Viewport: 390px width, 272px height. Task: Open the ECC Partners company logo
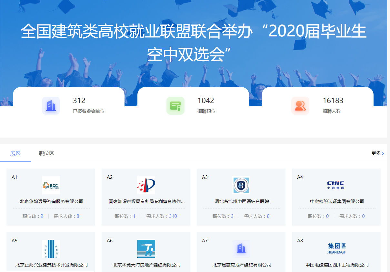tap(51, 185)
